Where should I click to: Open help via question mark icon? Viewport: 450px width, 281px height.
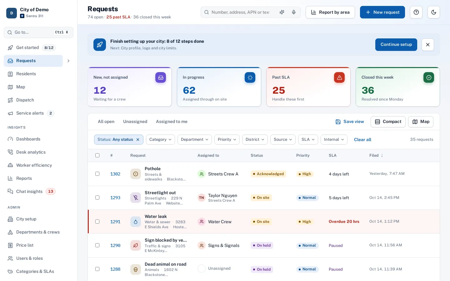coord(416,12)
